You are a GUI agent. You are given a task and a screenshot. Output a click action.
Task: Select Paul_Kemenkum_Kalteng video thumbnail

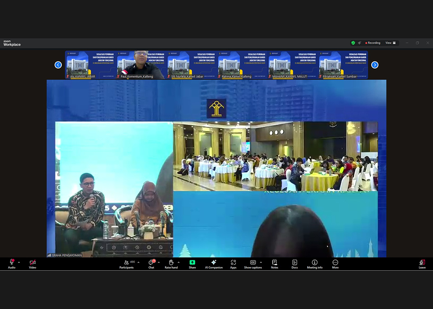[x=141, y=65]
